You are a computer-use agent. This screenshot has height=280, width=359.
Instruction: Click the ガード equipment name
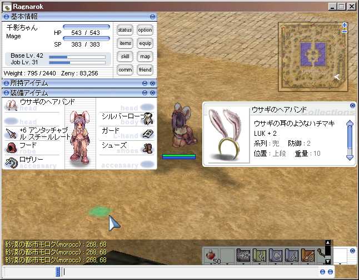pos(111,131)
